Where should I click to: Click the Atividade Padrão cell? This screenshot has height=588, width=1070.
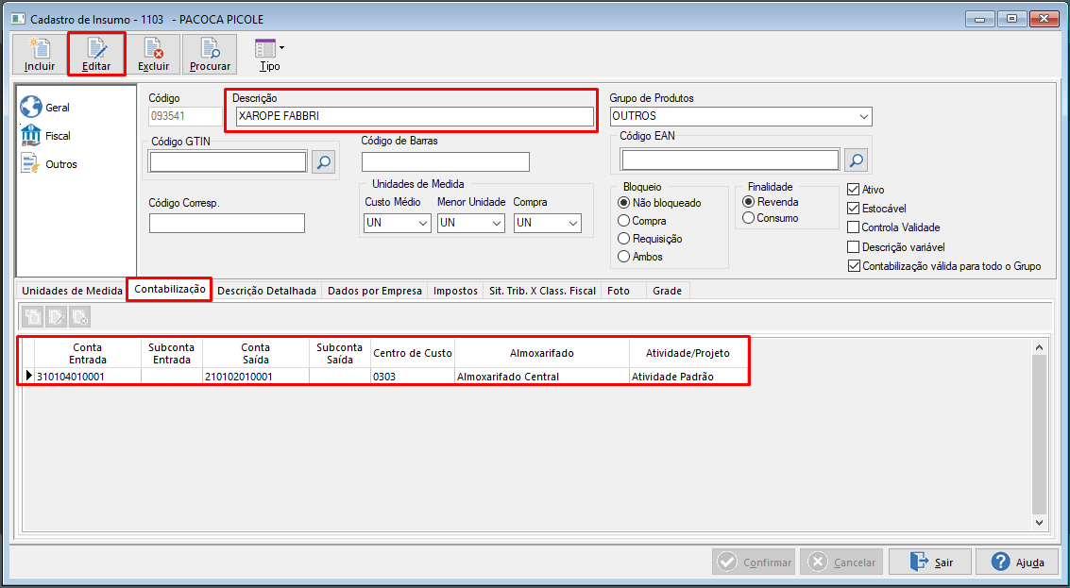[x=688, y=376]
